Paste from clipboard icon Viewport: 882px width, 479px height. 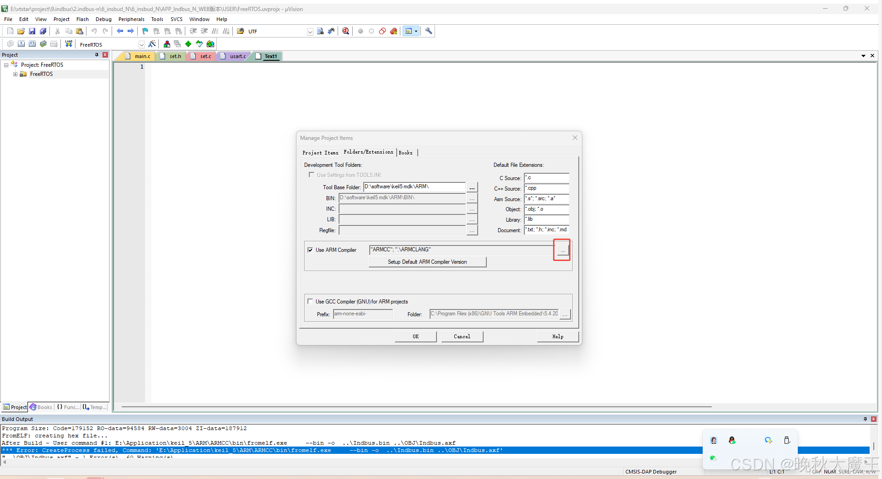tap(80, 31)
